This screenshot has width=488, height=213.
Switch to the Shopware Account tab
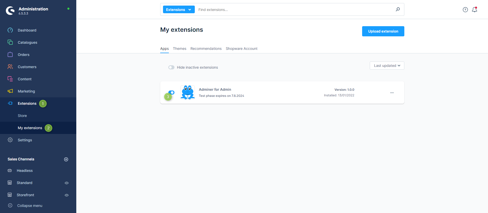coord(242,49)
